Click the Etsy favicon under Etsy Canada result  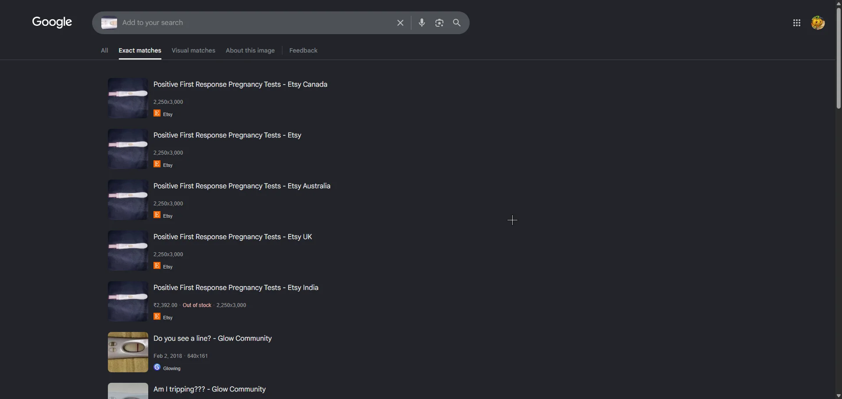click(157, 113)
